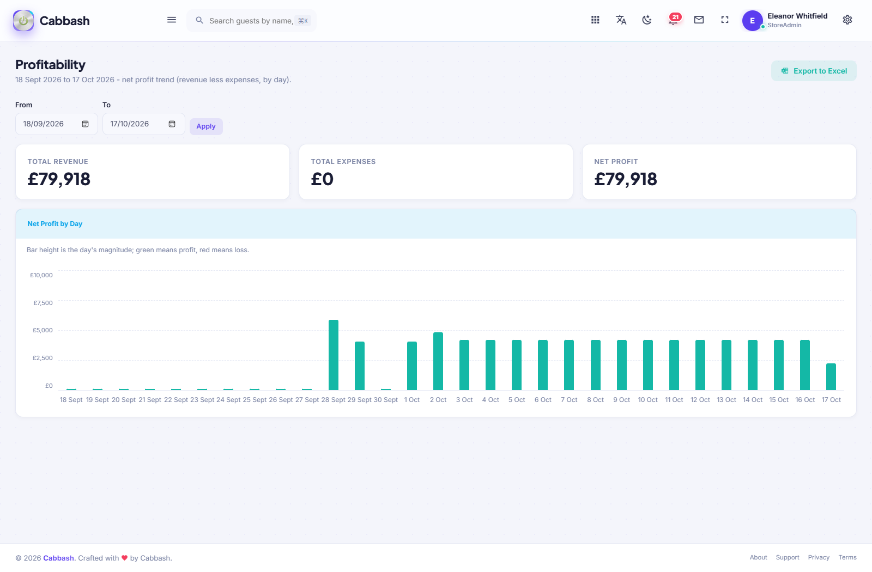
Task: Toggle the hamburger sidebar menu
Action: pyautogui.click(x=172, y=20)
